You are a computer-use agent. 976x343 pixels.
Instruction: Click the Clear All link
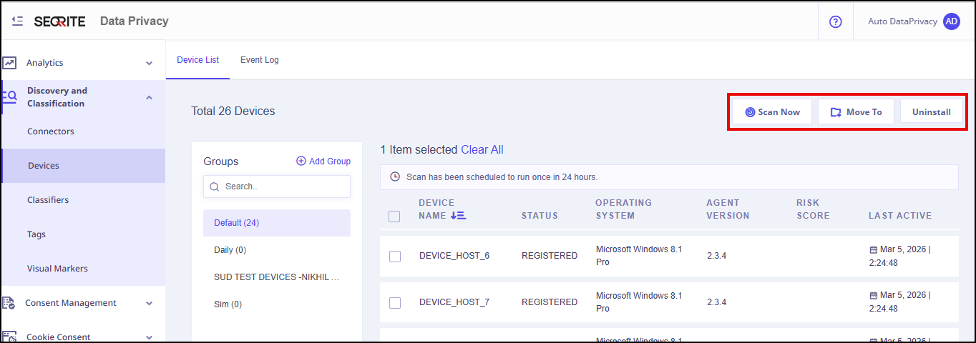point(482,149)
